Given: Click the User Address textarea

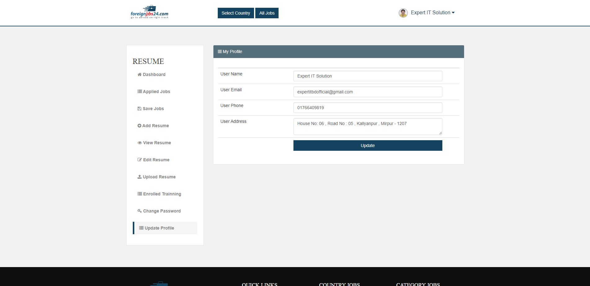Looking at the screenshot, I should pos(368,127).
